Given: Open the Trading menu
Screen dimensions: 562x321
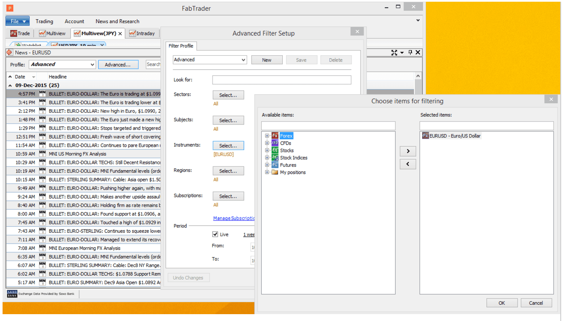Looking at the screenshot, I should [44, 21].
